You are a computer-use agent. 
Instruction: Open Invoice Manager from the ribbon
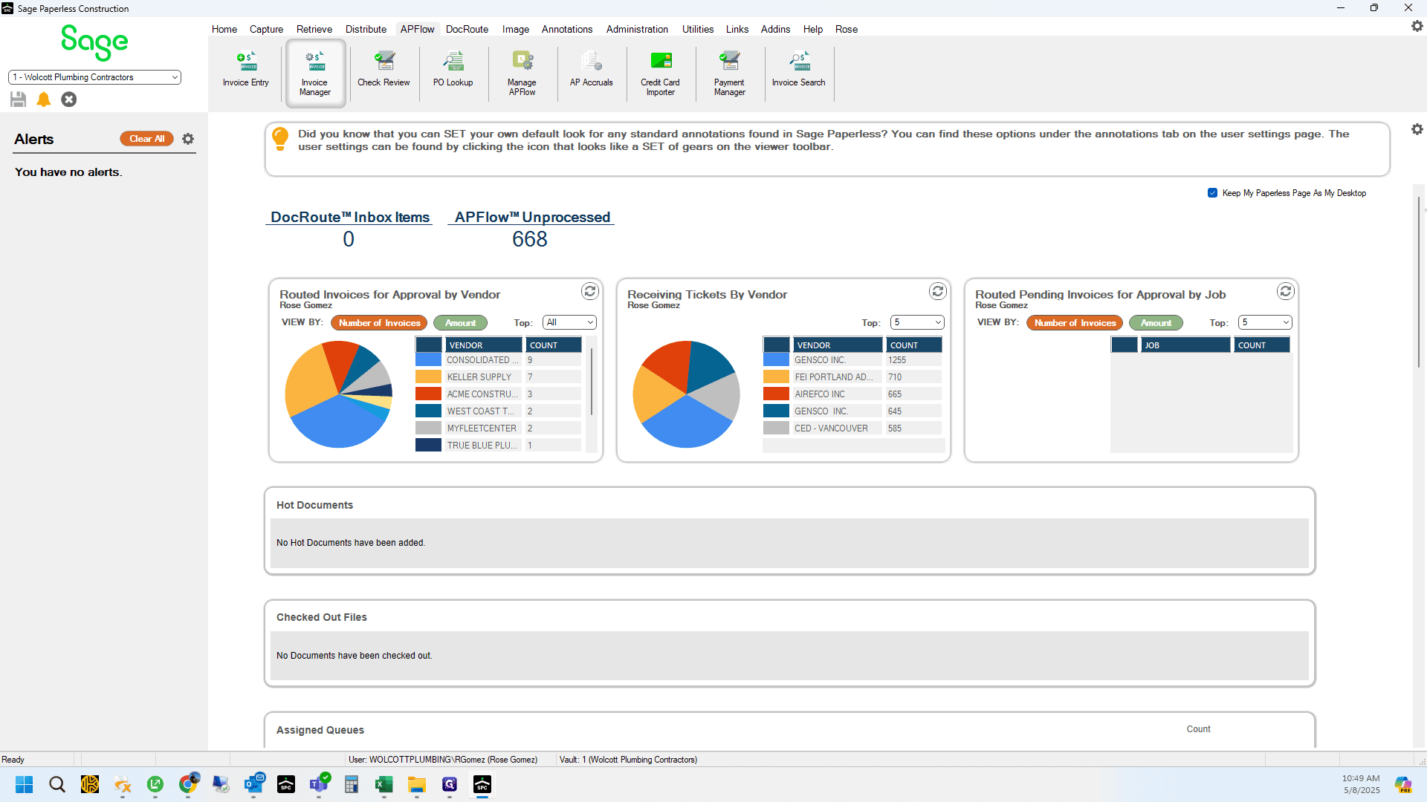pyautogui.click(x=315, y=74)
